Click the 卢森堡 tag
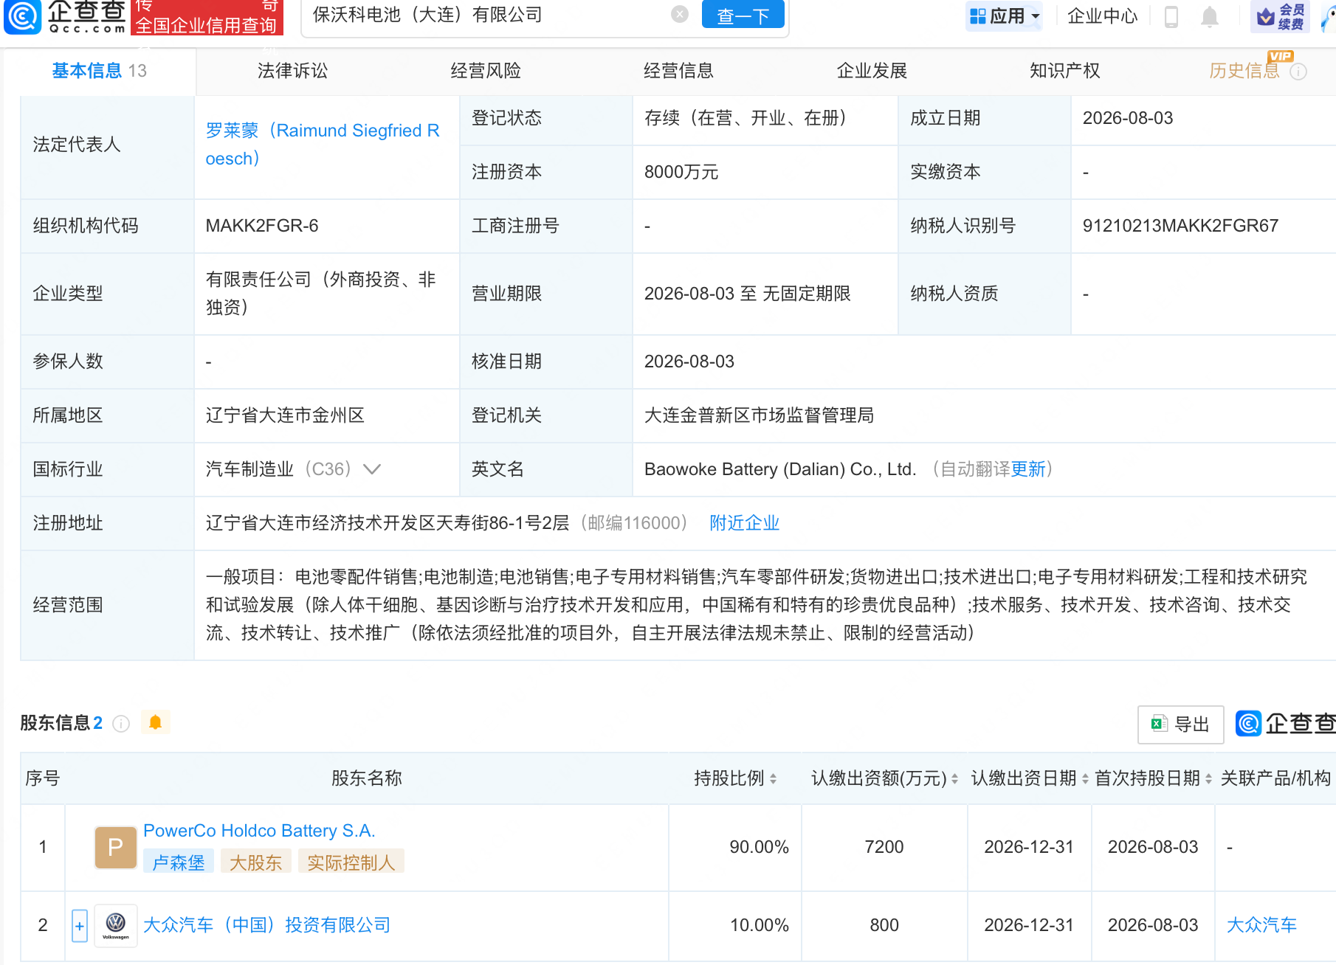This screenshot has height=965, width=1336. pos(179,862)
